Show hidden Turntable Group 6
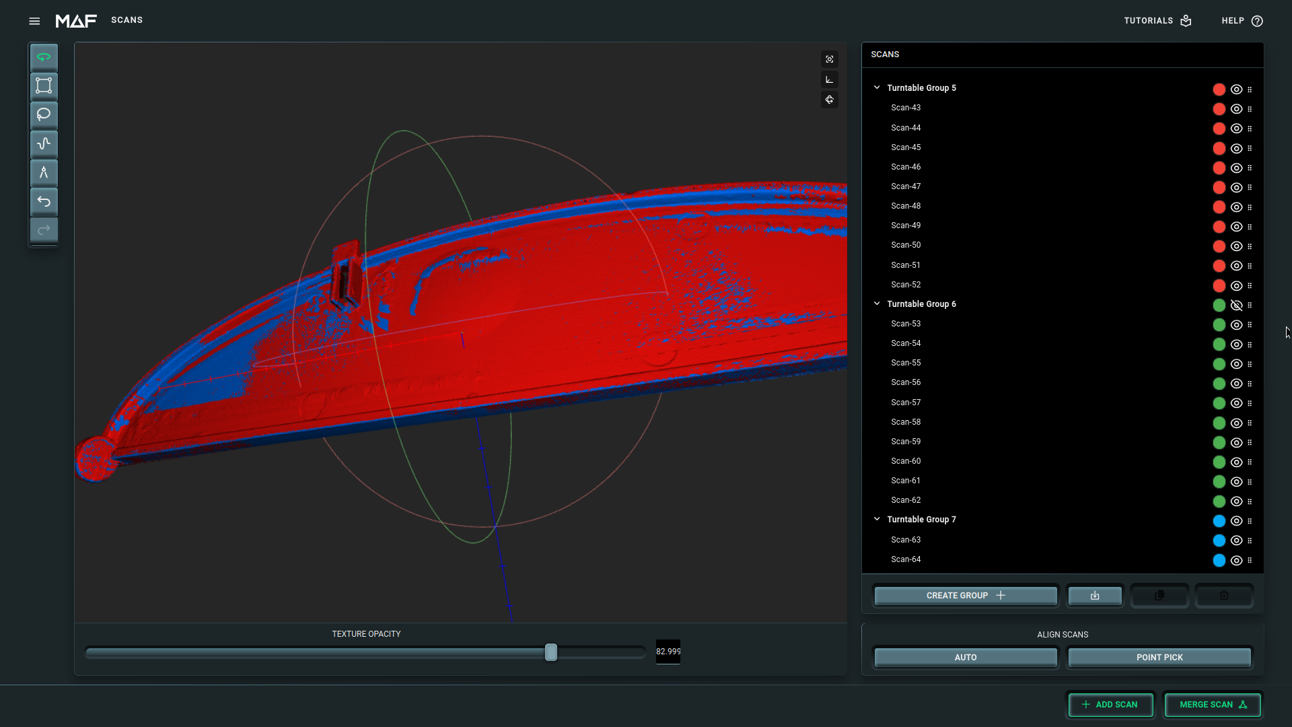 [1236, 305]
